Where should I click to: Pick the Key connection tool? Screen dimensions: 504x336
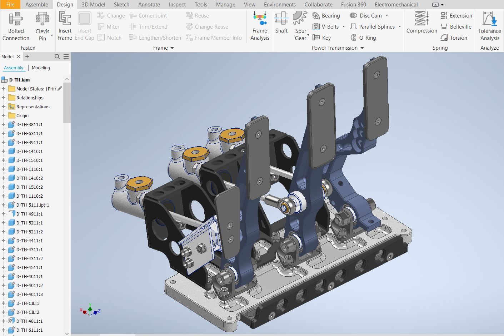point(321,38)
